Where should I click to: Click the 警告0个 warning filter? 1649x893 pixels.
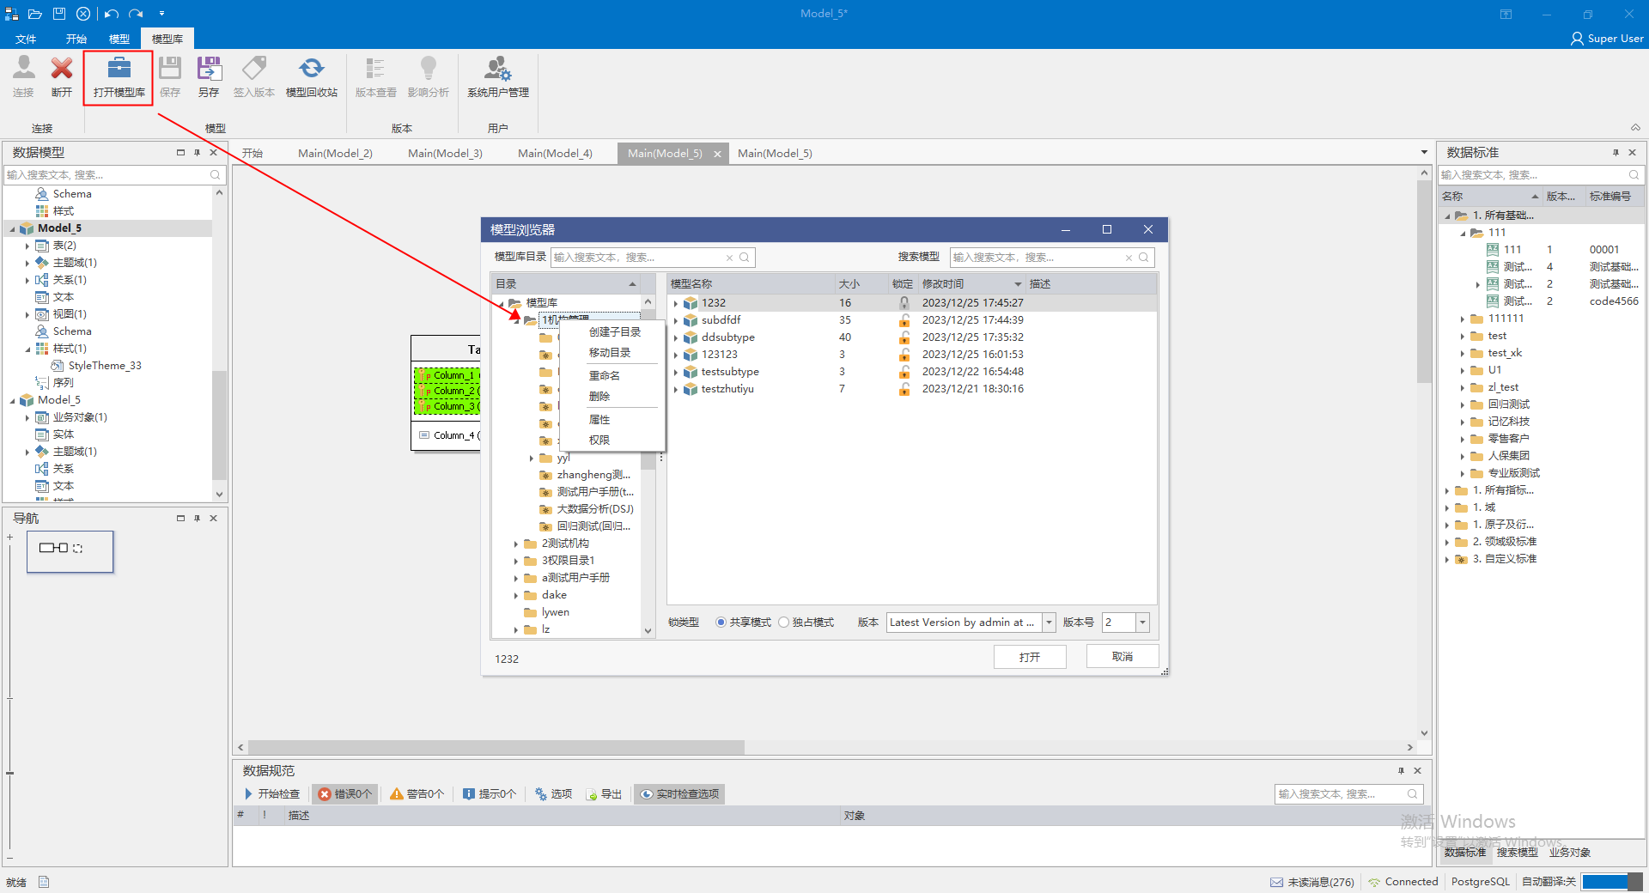tap(417, 794)
